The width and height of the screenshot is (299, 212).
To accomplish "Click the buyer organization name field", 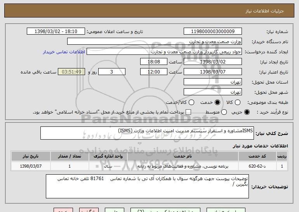I will [155, 42].
